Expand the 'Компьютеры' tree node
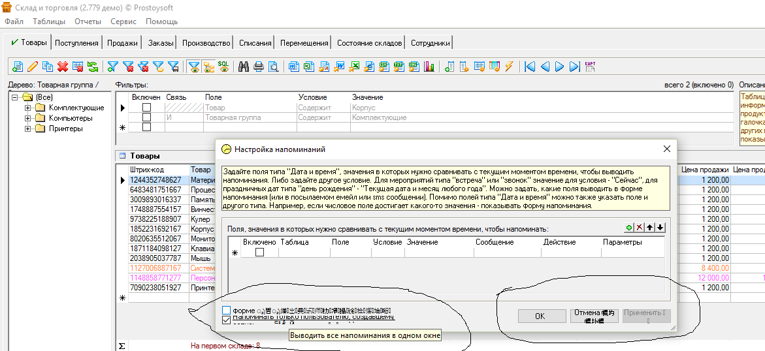Screen dimensions: 765x351 (28, 118)
